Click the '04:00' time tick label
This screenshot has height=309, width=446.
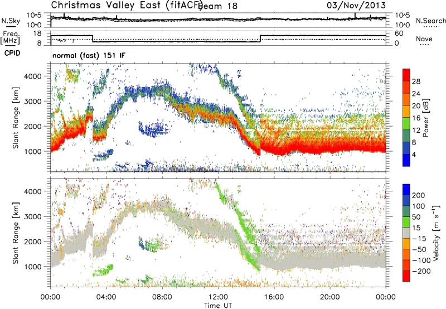pyautogui.click(x=106, y=297)
